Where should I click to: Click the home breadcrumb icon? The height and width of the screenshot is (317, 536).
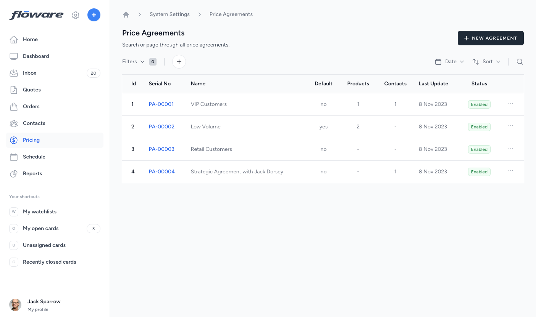126,14
